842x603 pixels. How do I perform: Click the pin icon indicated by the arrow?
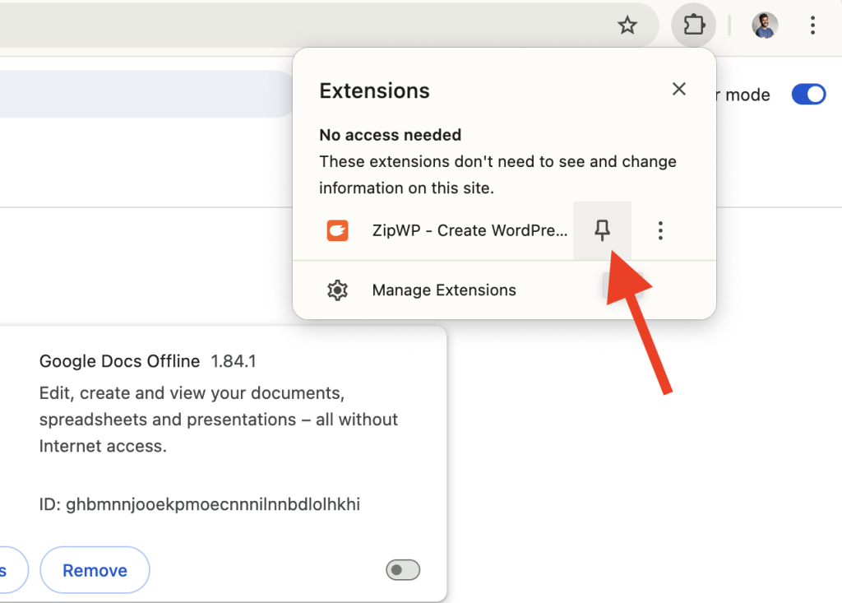click(603, 230)
